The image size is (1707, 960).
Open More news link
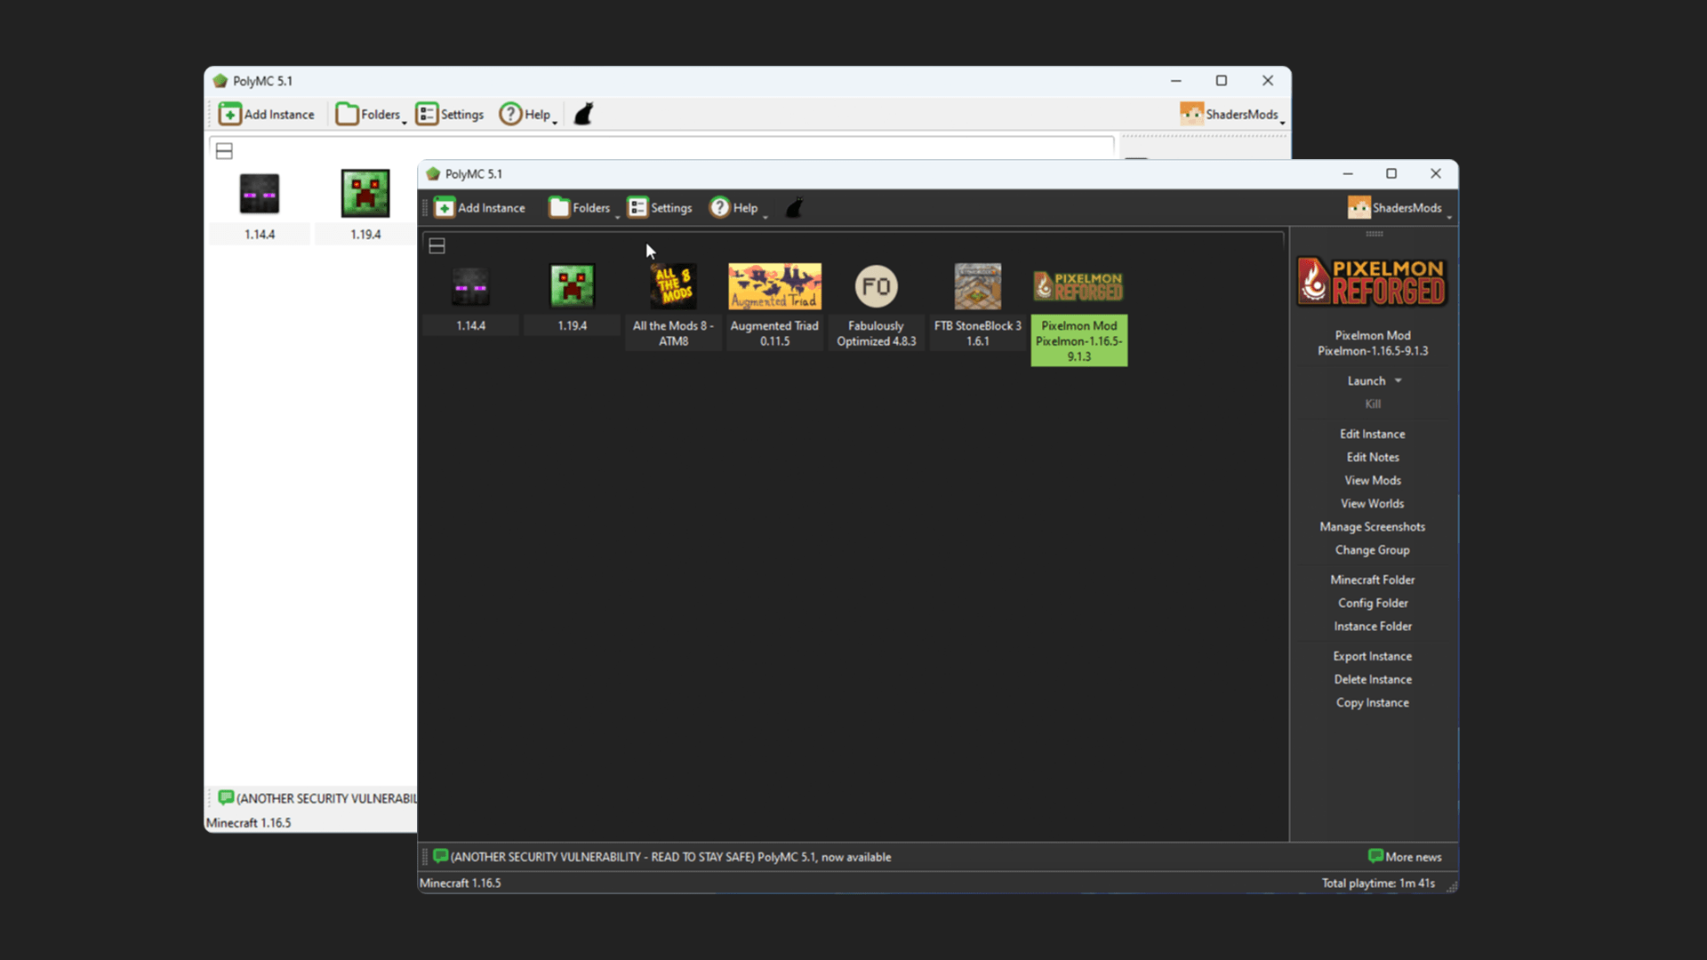pos(1405,857)
